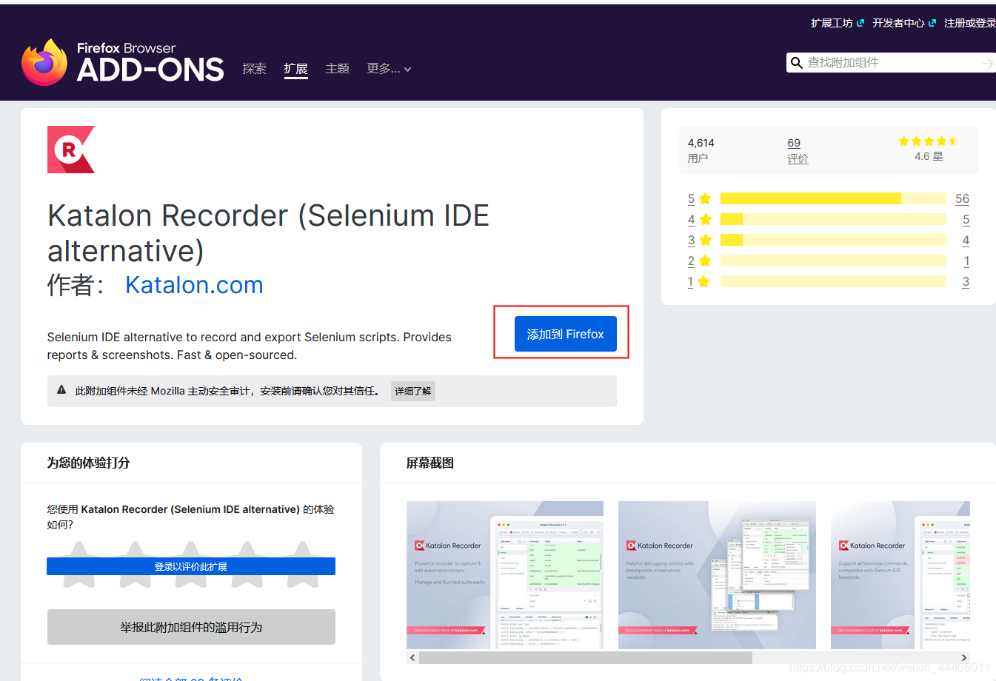Rate the add-on one star
The height and width of the screenshot is (681, 996).
pos(79,565)
